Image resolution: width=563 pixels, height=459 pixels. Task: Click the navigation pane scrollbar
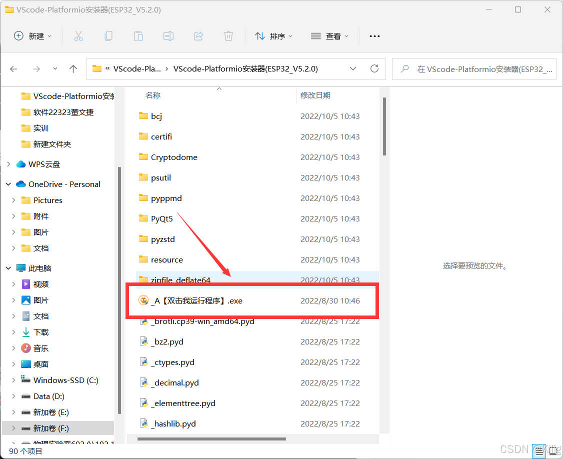click(119, 290)
